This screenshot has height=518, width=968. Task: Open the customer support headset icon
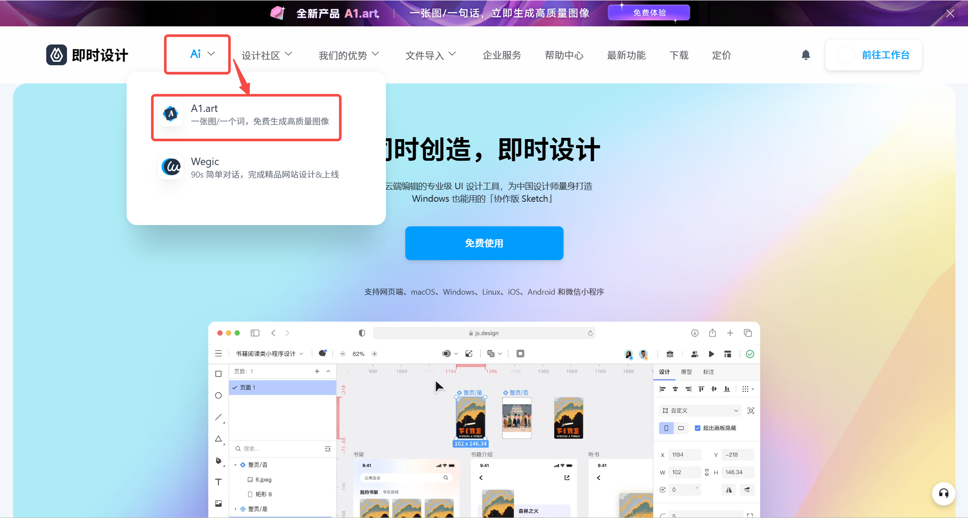point(943,493)
